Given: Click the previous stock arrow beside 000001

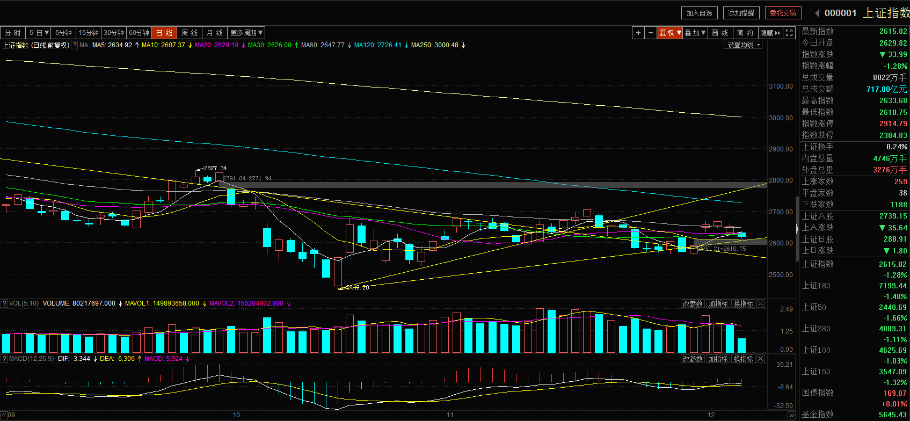Looking at the screenshot, I should (817, 13).
